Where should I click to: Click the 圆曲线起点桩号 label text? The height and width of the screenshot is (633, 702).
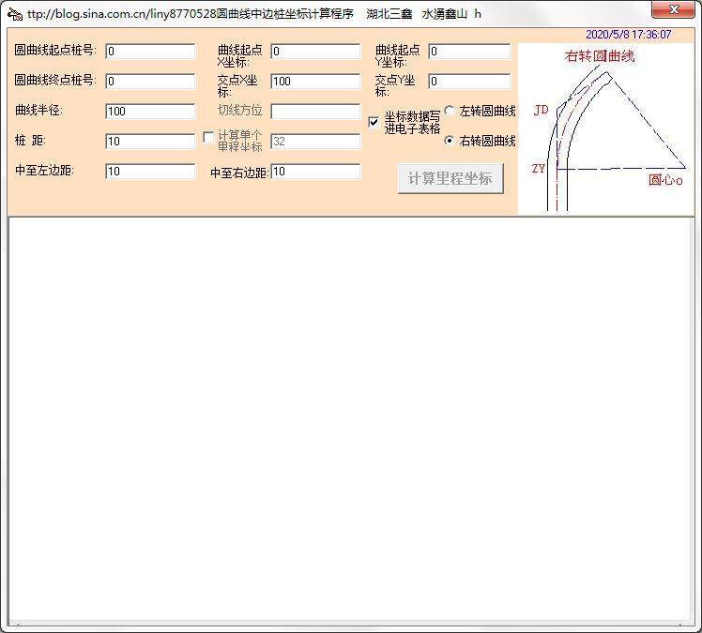coord(55,50)
